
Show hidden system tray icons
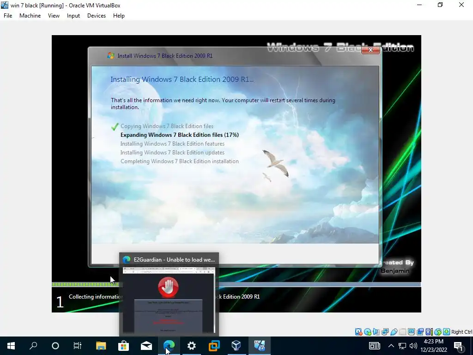click(x=391, y=346)
